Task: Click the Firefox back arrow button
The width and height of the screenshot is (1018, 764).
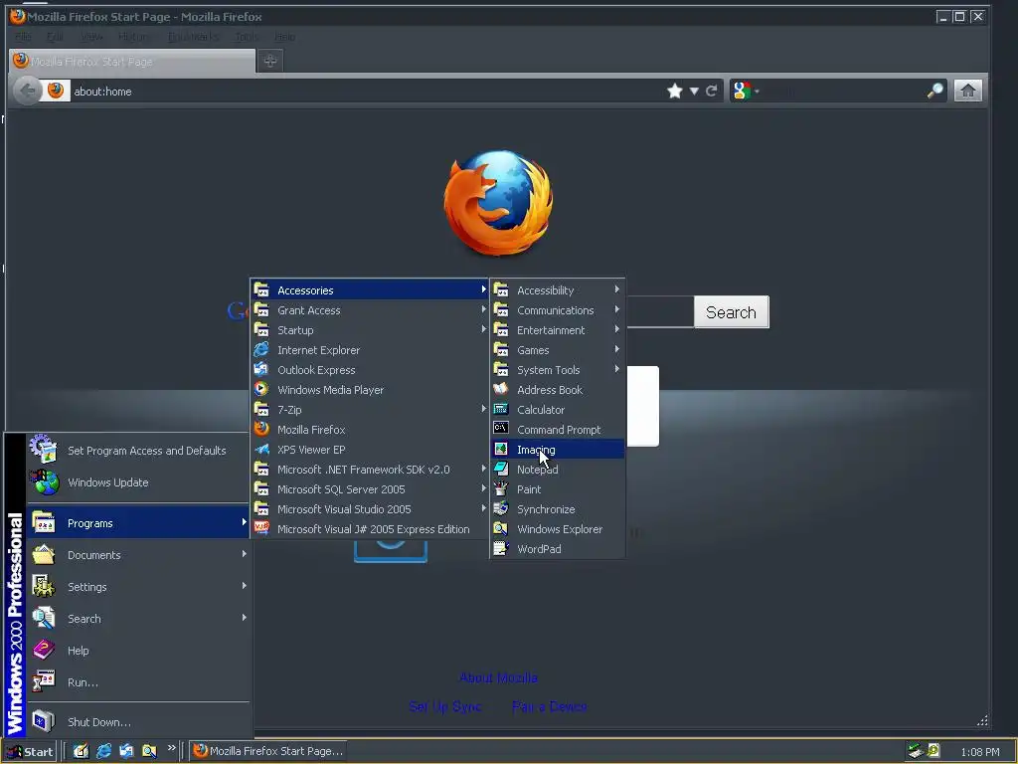Action: tap(27, 91)
